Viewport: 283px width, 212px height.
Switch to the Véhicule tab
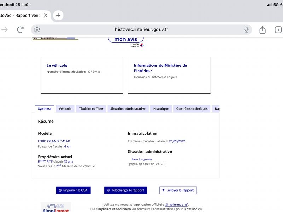65,109
